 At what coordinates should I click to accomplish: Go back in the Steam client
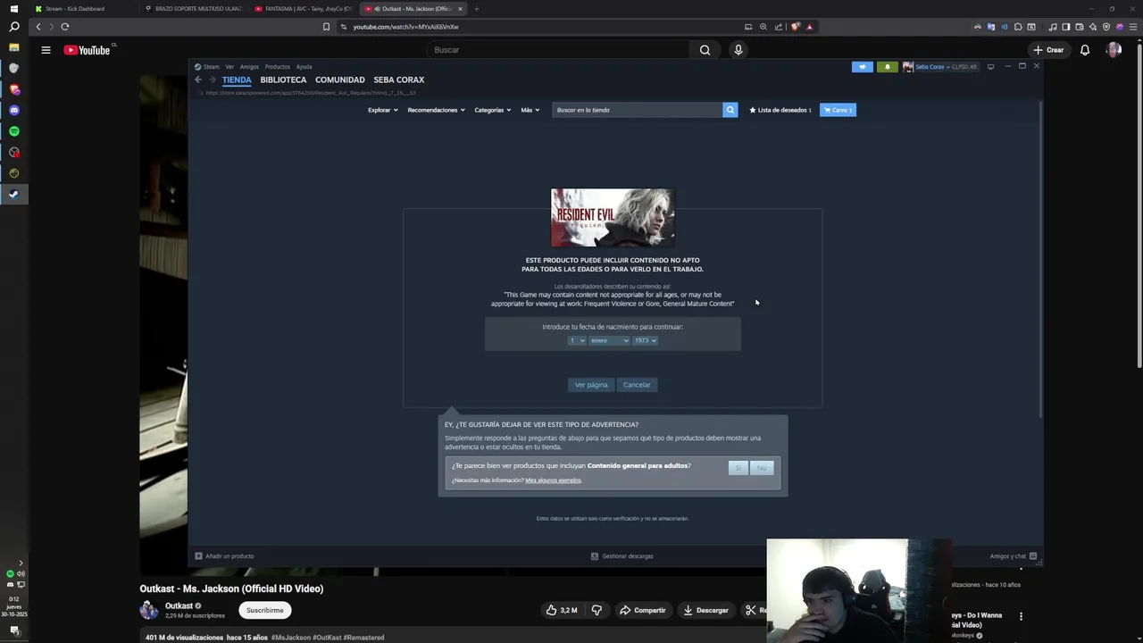(198, 79)
